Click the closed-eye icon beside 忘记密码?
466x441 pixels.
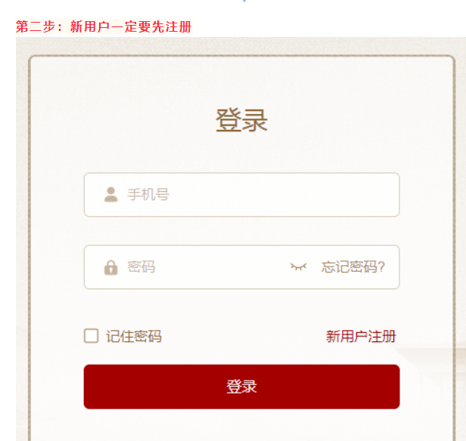tap(299, 267)
